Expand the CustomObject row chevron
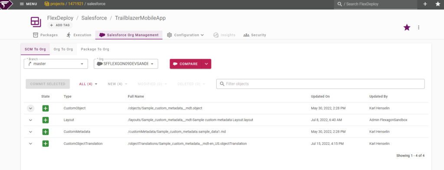444x170 pixels. (31, 108)
